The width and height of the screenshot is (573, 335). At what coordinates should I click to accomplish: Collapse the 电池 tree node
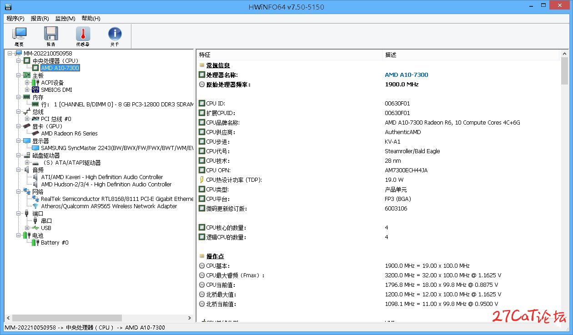pyautogui.click(x=19, y=235)
